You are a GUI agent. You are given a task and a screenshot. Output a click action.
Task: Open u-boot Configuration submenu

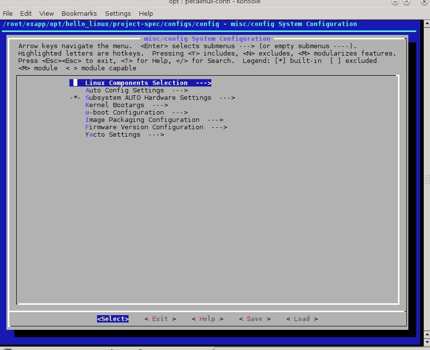click(x=136, y=113)
